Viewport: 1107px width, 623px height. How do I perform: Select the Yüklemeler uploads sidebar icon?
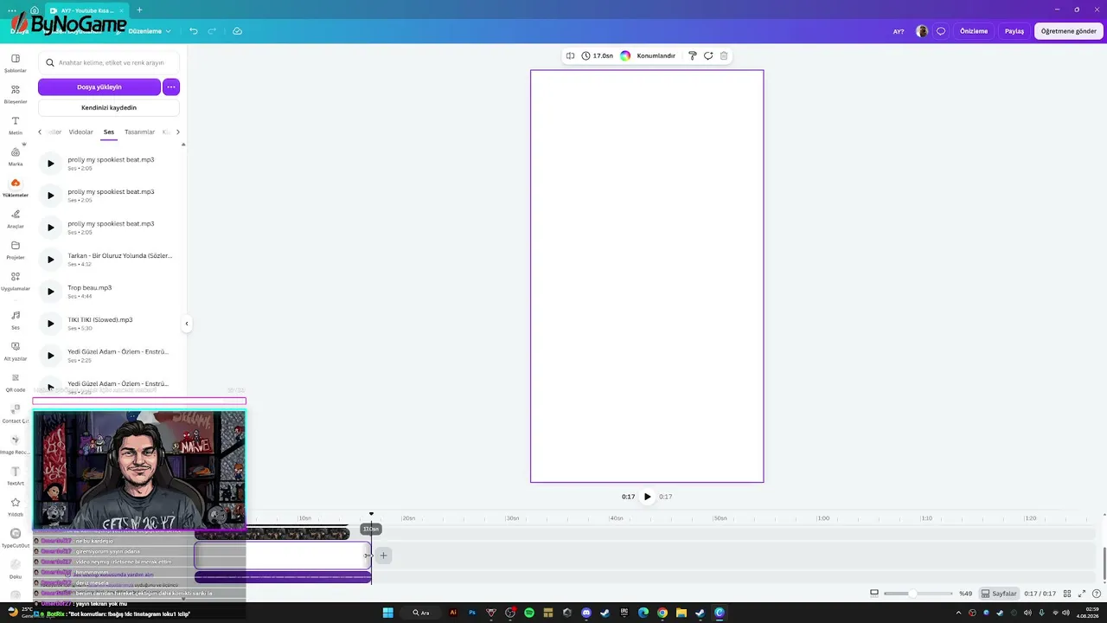pos(16,187)
